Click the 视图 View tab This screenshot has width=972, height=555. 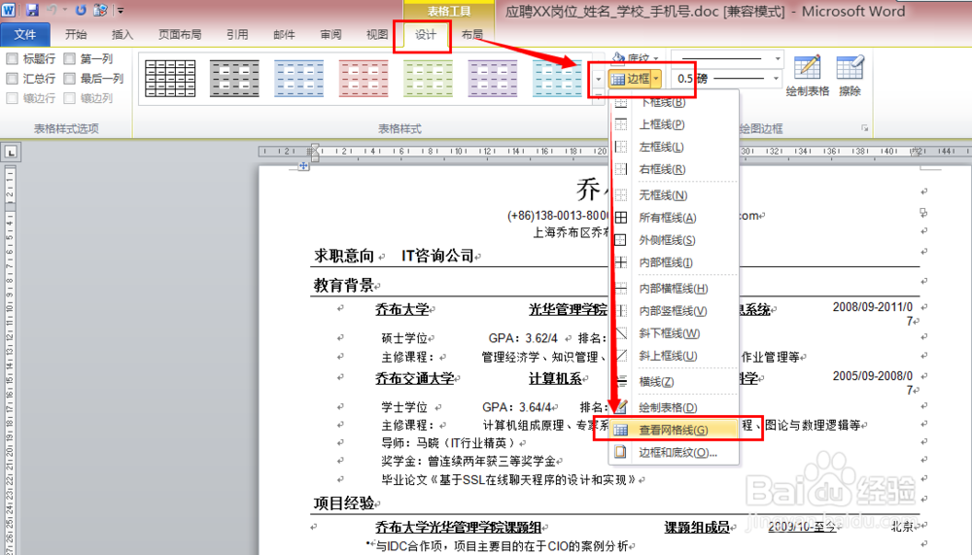(x=377, y=35)
